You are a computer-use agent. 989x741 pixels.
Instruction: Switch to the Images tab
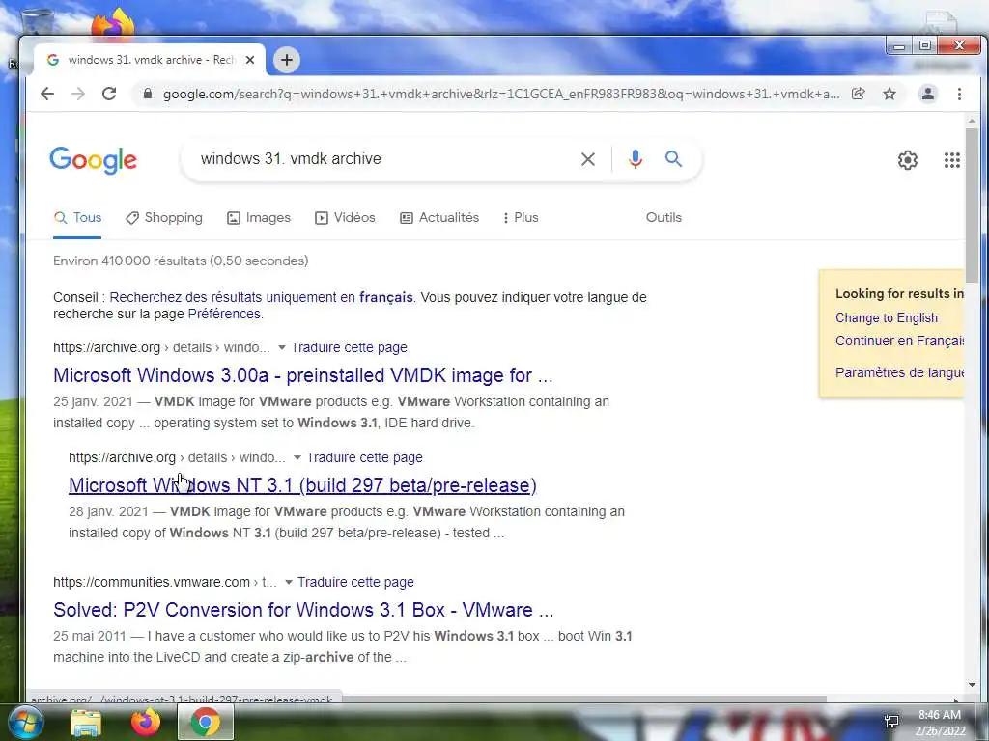259,217
